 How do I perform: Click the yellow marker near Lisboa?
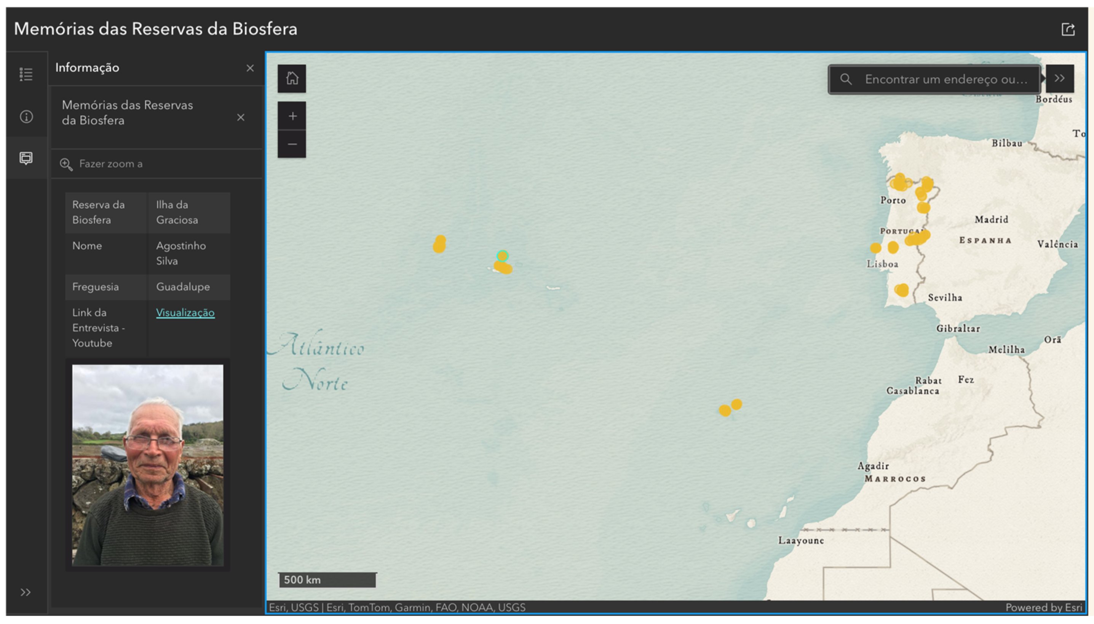point(875,248)
